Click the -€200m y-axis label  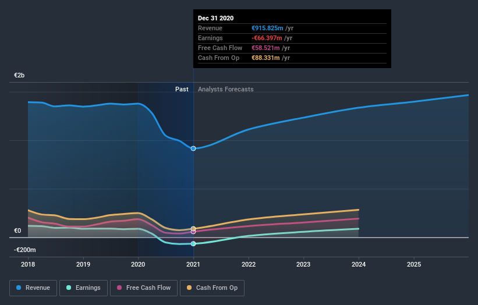pyautogui.click(x=24, y=250)
